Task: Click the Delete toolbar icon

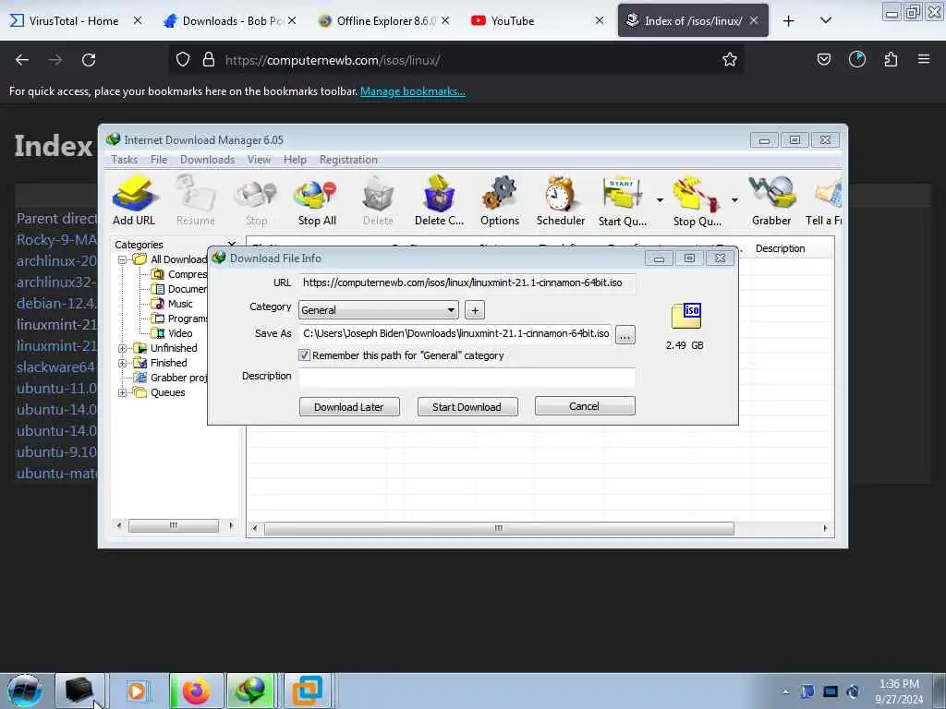Action: 378,200
